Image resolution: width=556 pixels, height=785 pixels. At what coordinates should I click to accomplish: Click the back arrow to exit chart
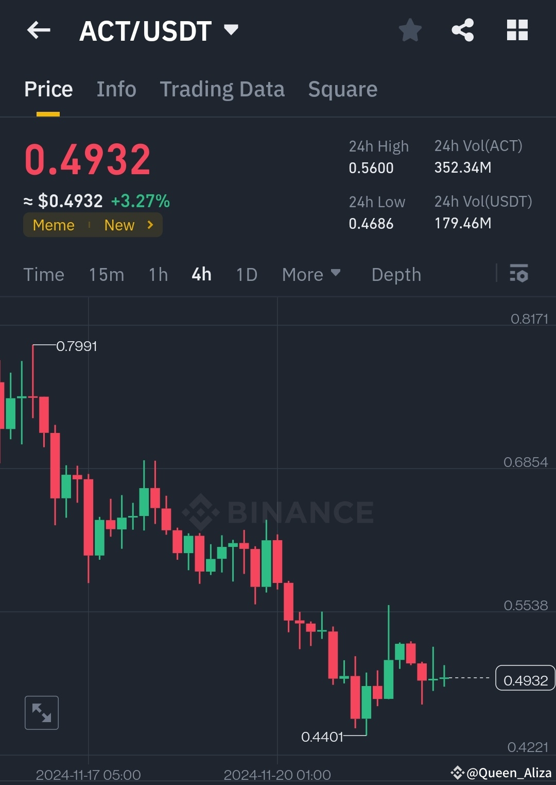click(39, 30)
